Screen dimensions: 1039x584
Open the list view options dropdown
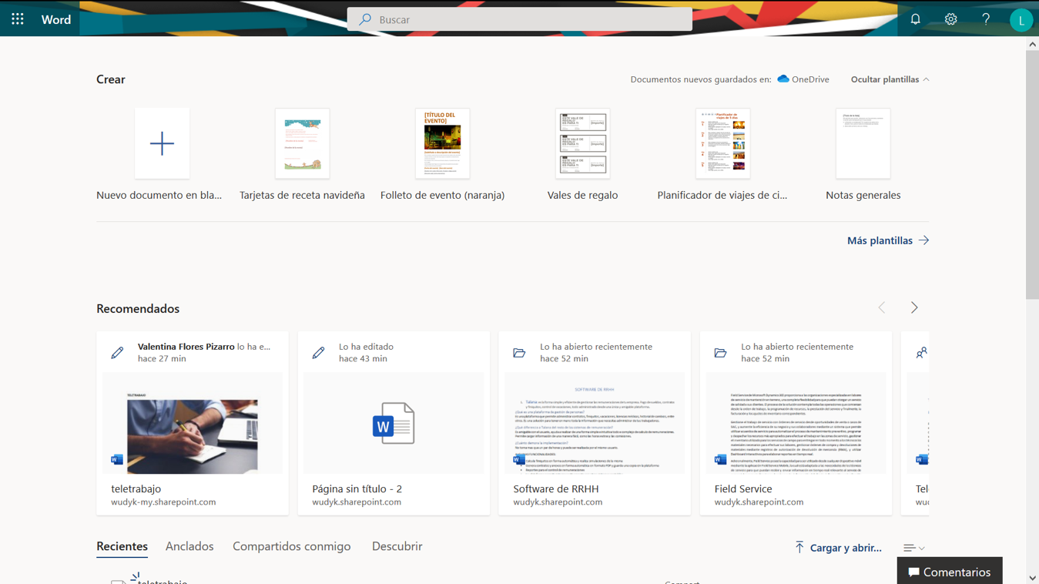[x=914, y=548]
